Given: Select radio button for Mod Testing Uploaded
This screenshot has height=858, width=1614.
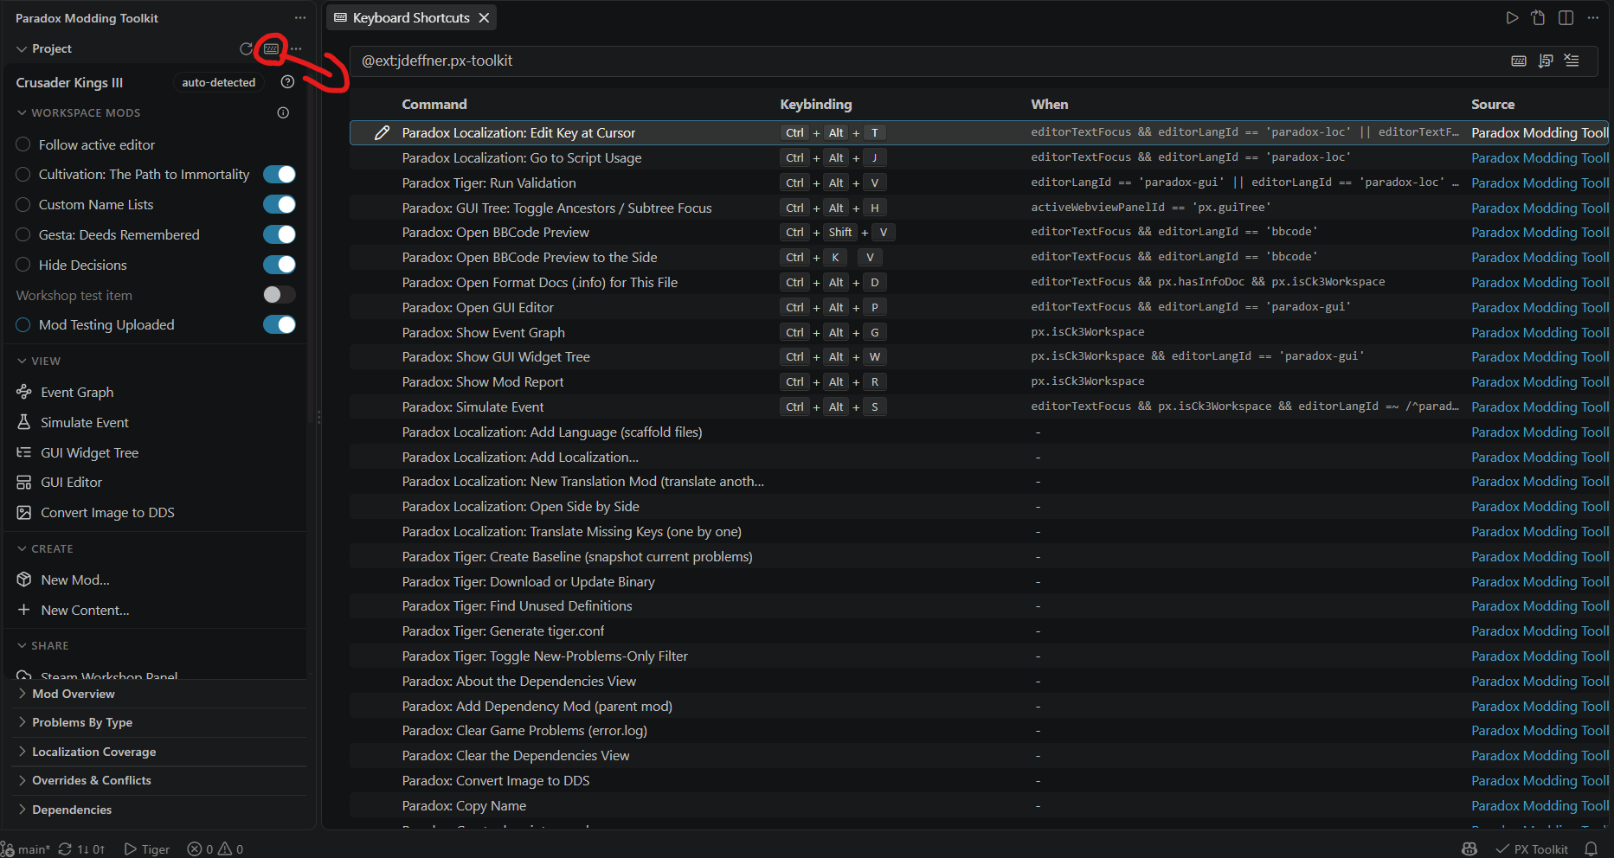Looking at the screenshot, I should click(x=23, y=324).
